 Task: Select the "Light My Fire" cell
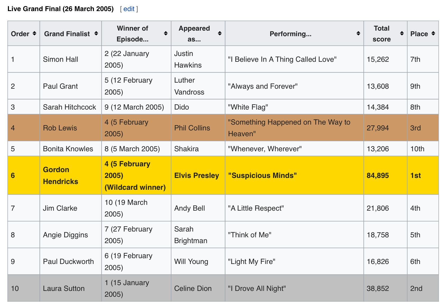coord(294,261)
